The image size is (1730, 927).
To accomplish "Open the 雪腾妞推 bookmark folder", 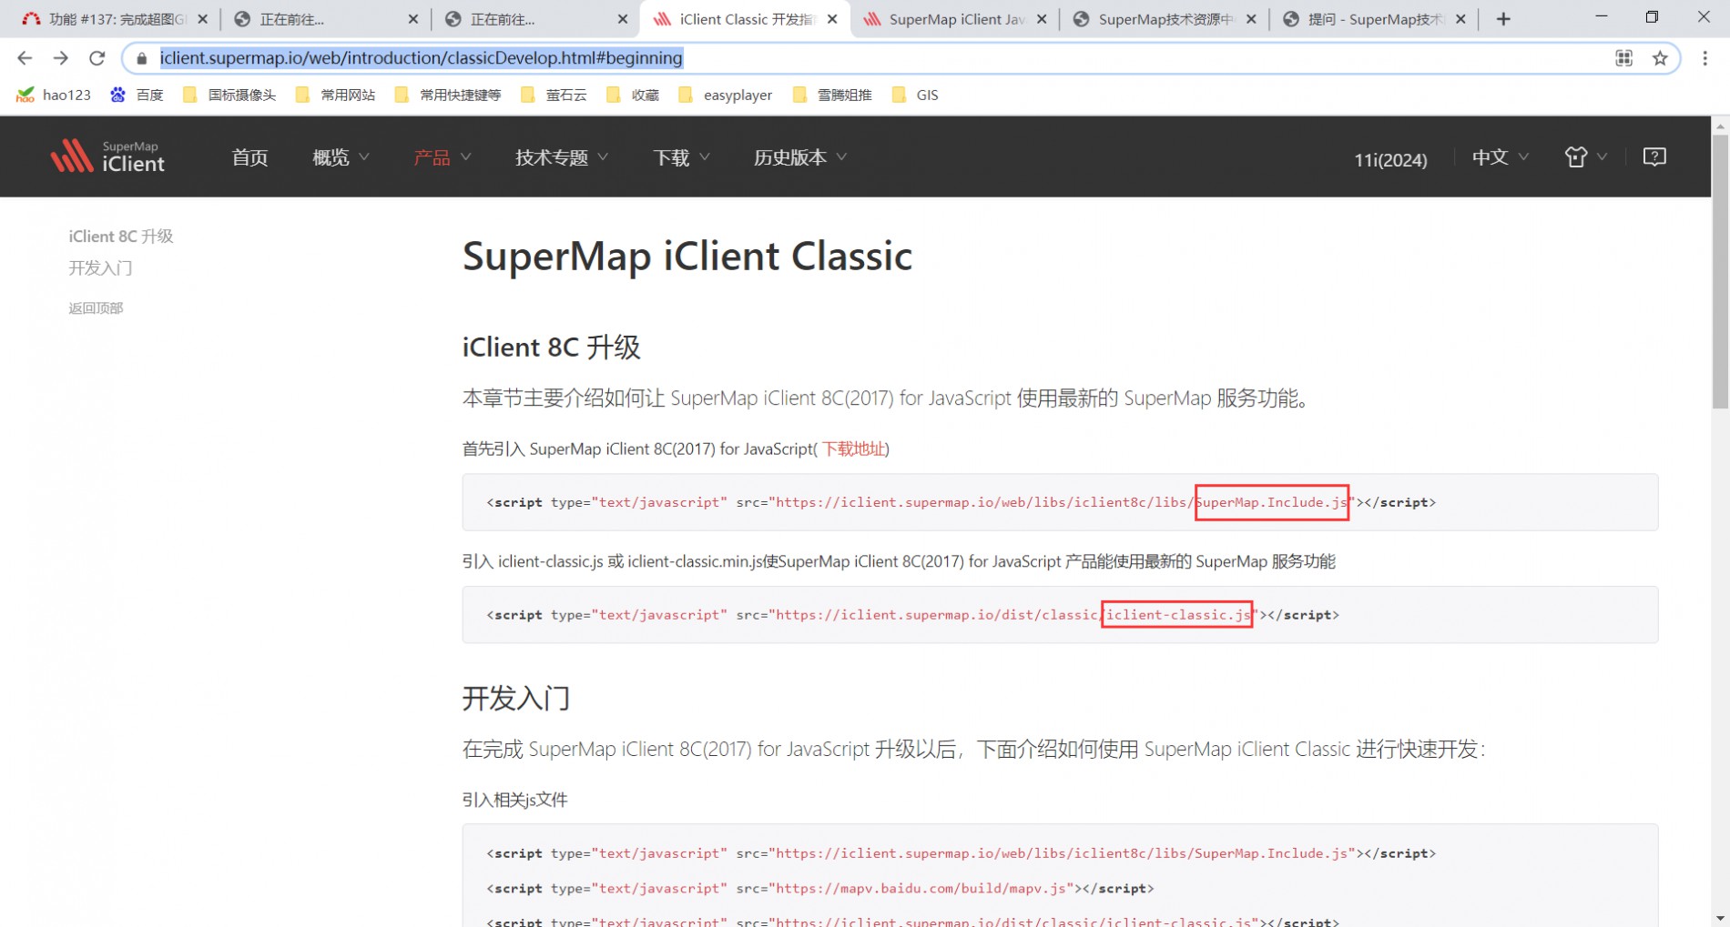I will click(832, 95).
